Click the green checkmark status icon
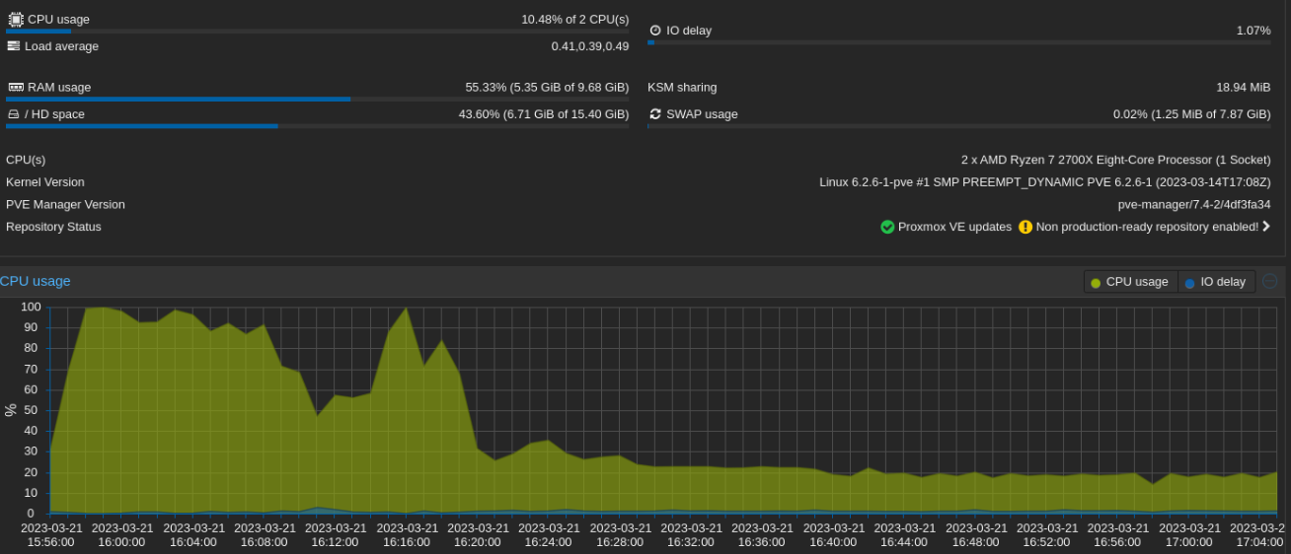The height and width of the screenshot is (554, 1291). (887, 227)
